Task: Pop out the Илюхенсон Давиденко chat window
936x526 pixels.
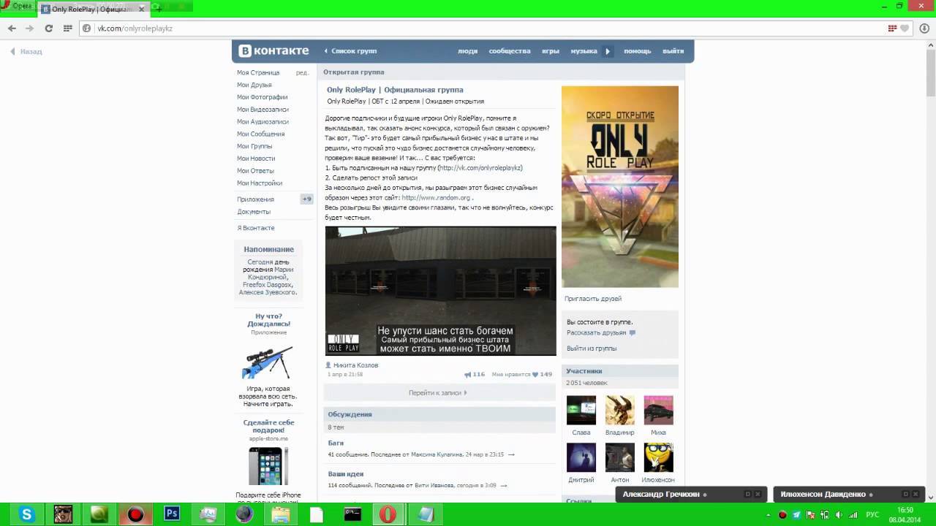Action: tap(905, 495)
